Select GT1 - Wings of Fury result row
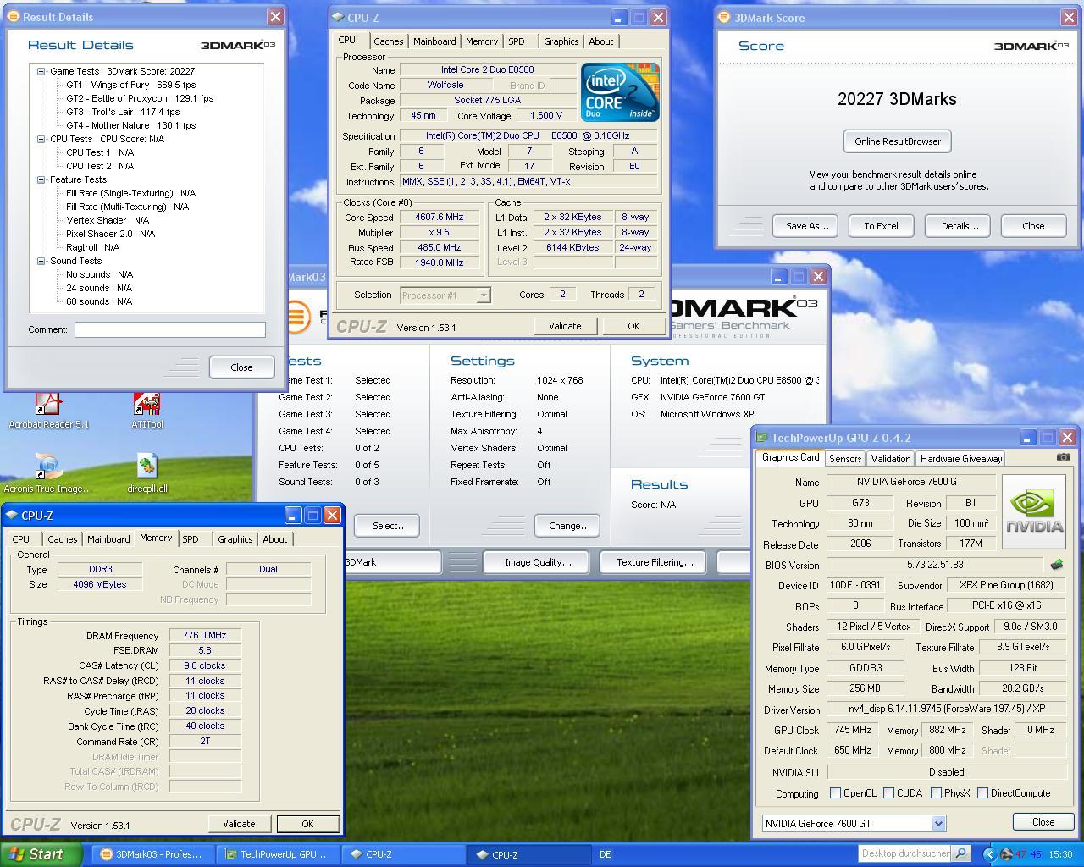 (130, 85)
